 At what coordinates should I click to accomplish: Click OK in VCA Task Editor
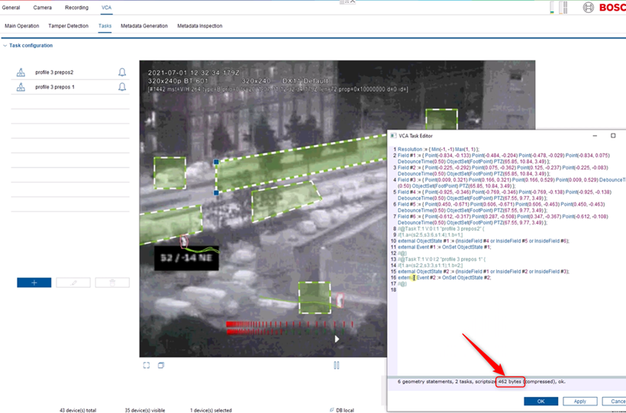[x=540, y=401]
